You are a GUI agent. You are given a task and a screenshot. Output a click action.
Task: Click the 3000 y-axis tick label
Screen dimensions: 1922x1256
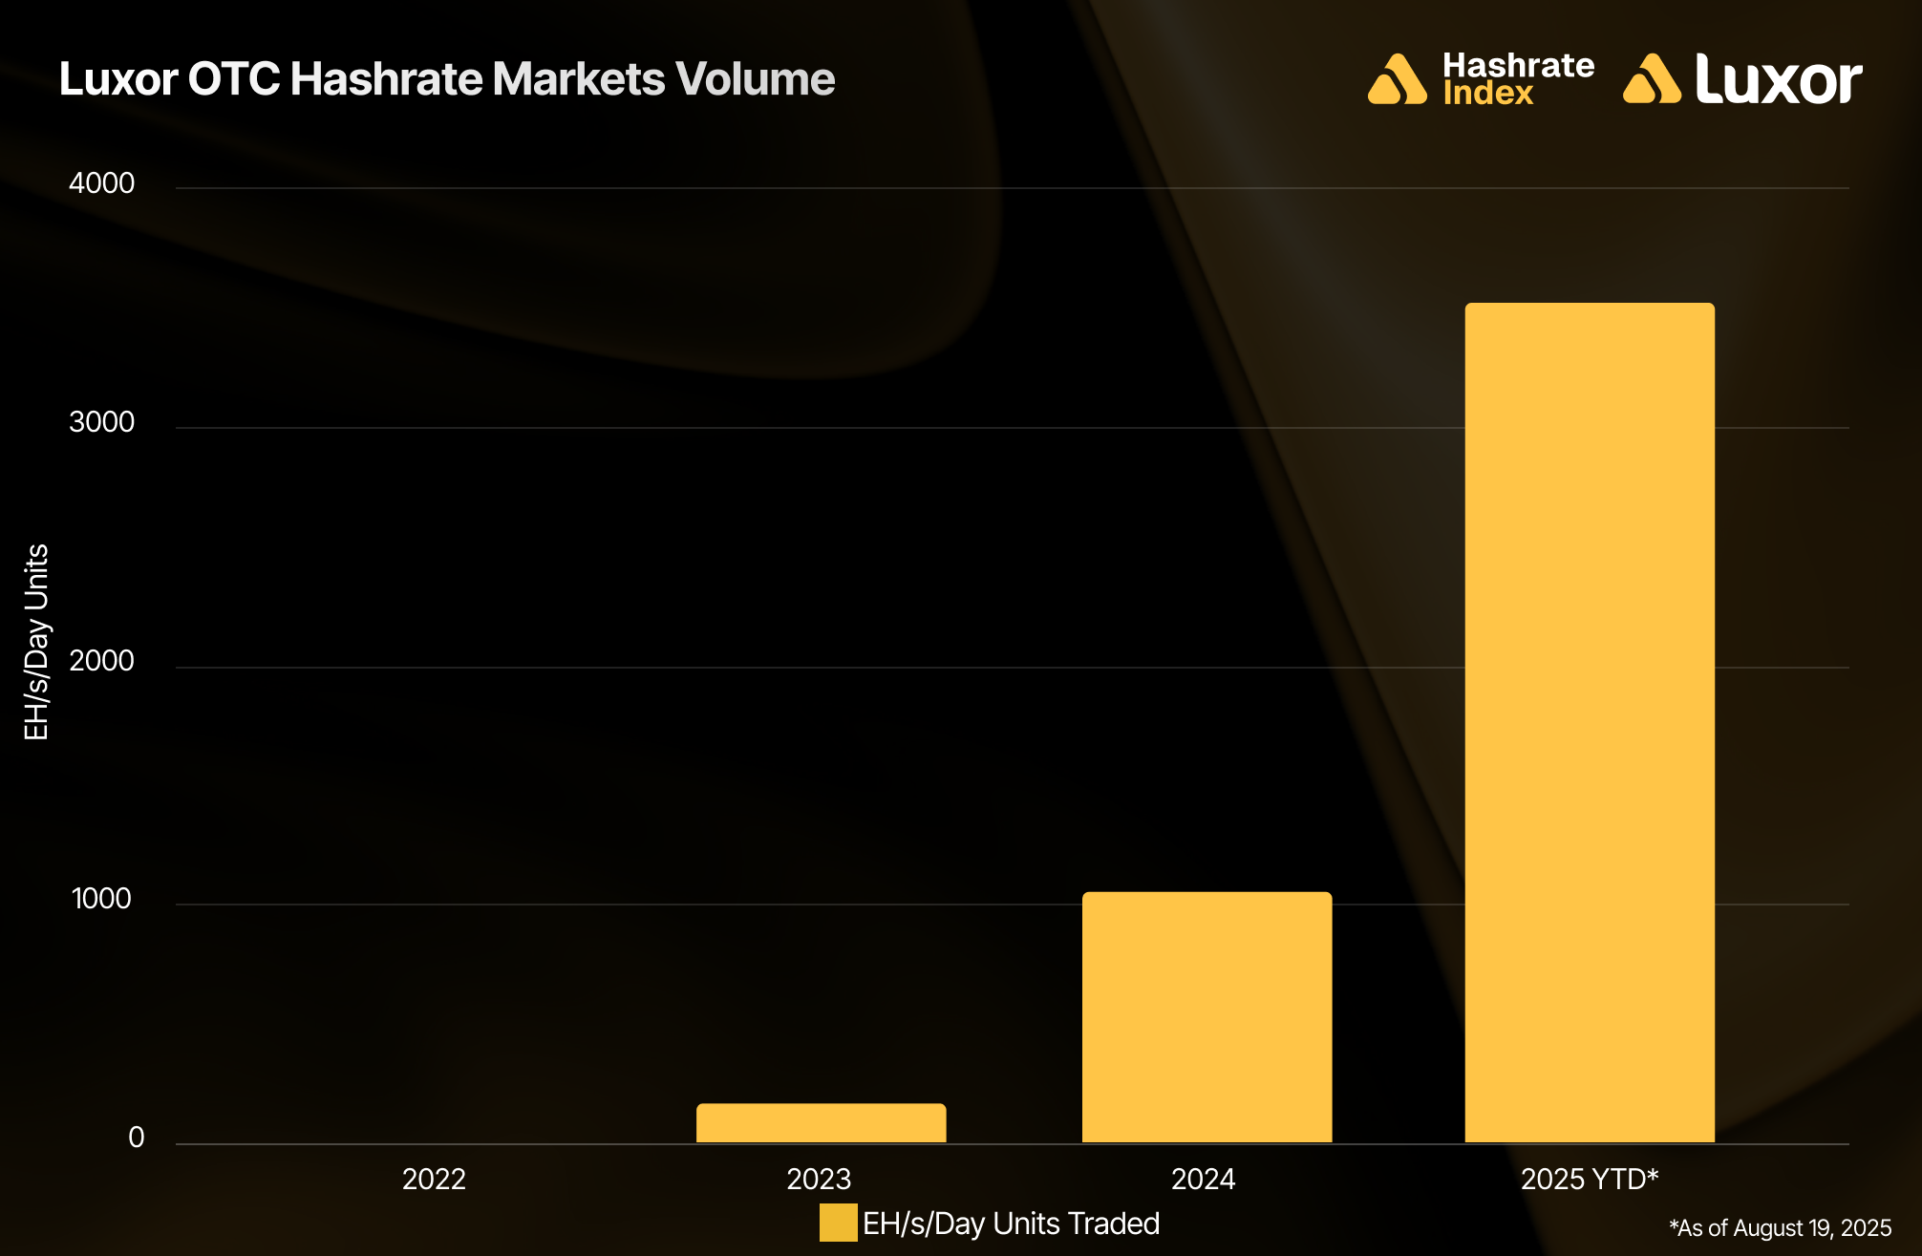point(101,422)
